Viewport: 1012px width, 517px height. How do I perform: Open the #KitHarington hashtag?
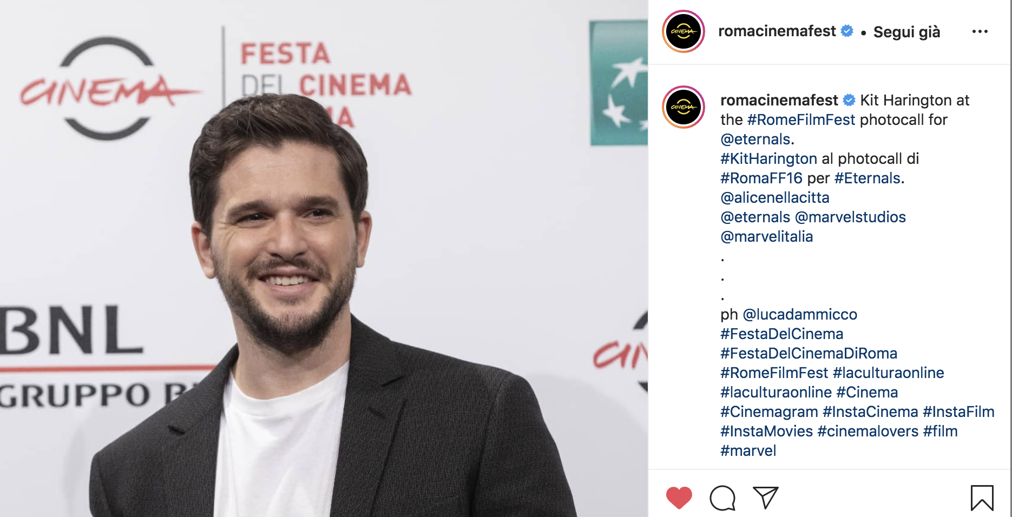coord(768,158)
